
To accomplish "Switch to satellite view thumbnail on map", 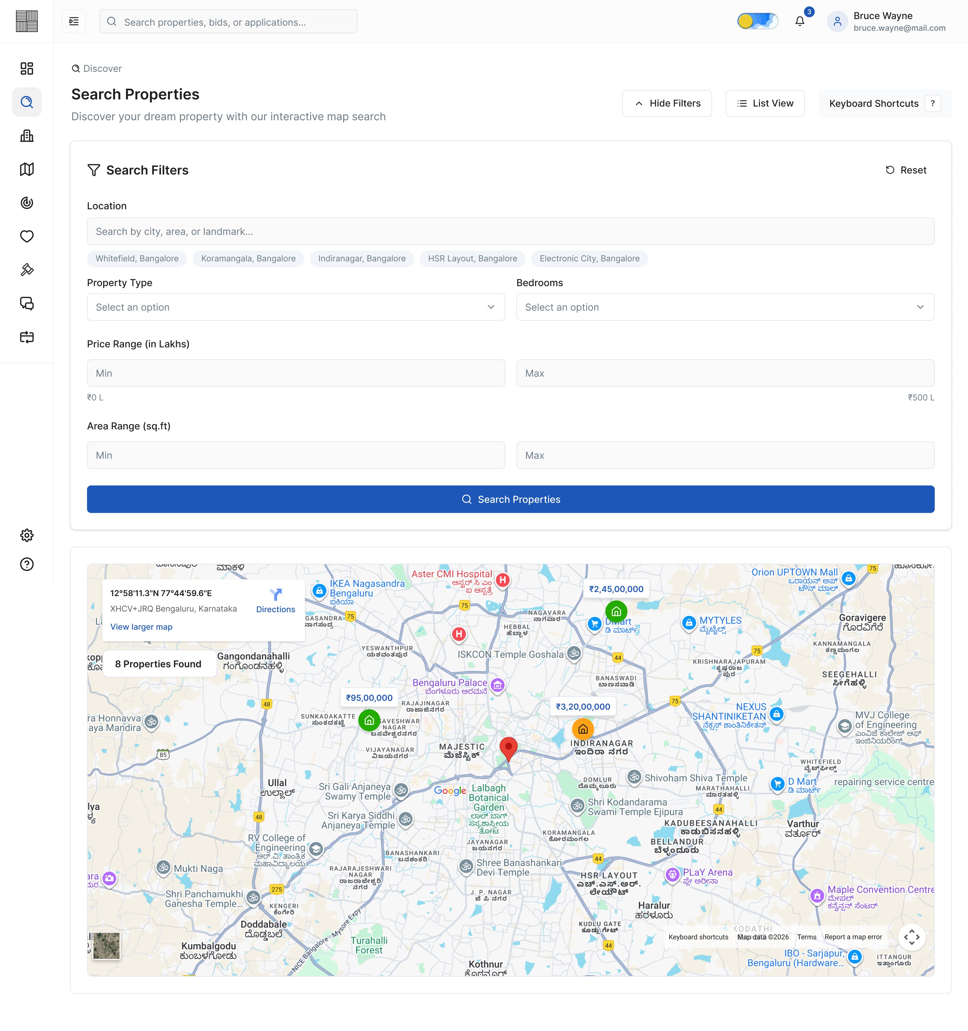I will tap(107, 946).
